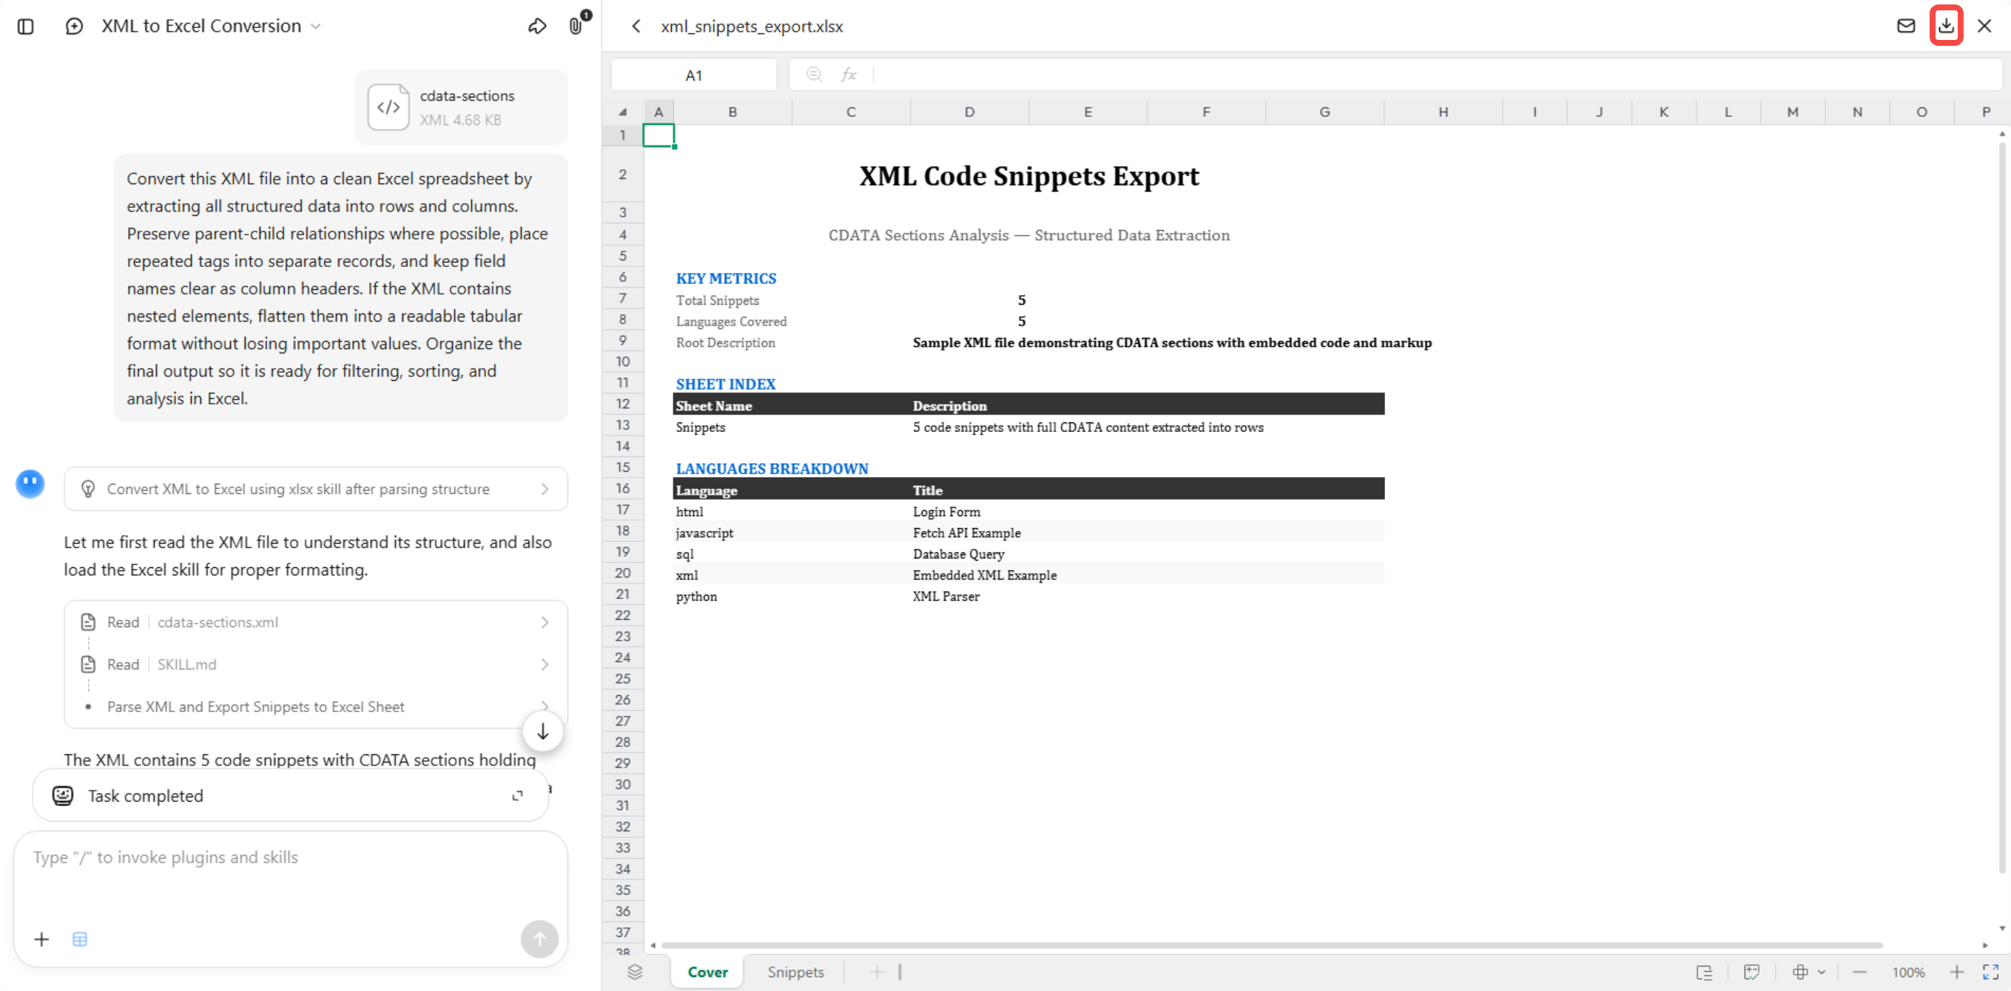
Task: Start a new chat
Action: 74,27
